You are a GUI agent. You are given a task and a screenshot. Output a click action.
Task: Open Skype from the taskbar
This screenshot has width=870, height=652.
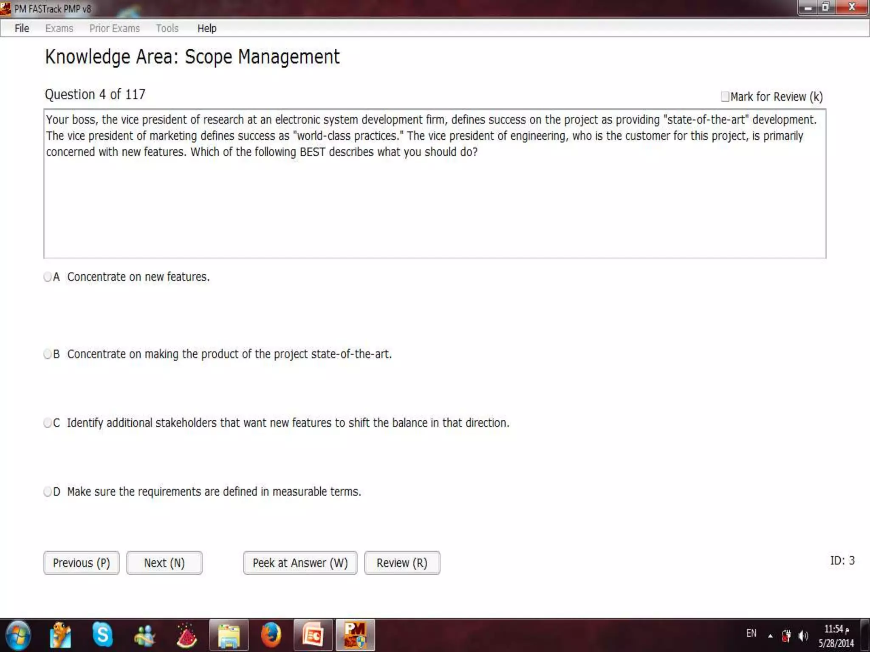click(x=102, y=635)
